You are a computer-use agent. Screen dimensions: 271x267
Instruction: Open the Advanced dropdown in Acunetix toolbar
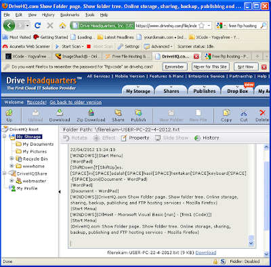point(171,47)
